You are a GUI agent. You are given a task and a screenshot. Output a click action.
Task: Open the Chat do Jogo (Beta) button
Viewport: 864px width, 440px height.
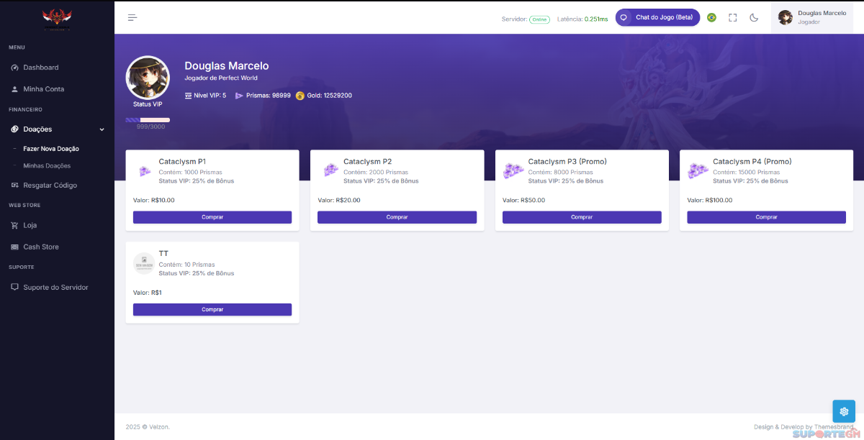tap(657, 17)
